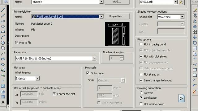Viewport: 198px width, 111px height.
Task: Click the plotter Properties... button
Action: (117, 16)
